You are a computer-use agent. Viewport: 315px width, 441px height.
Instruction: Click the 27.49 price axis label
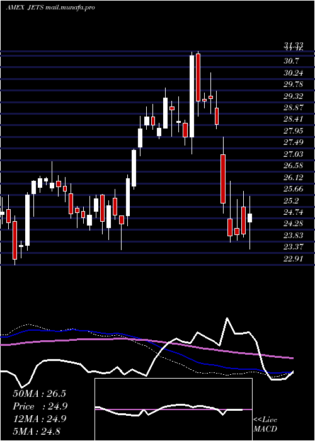coord(294,142)
